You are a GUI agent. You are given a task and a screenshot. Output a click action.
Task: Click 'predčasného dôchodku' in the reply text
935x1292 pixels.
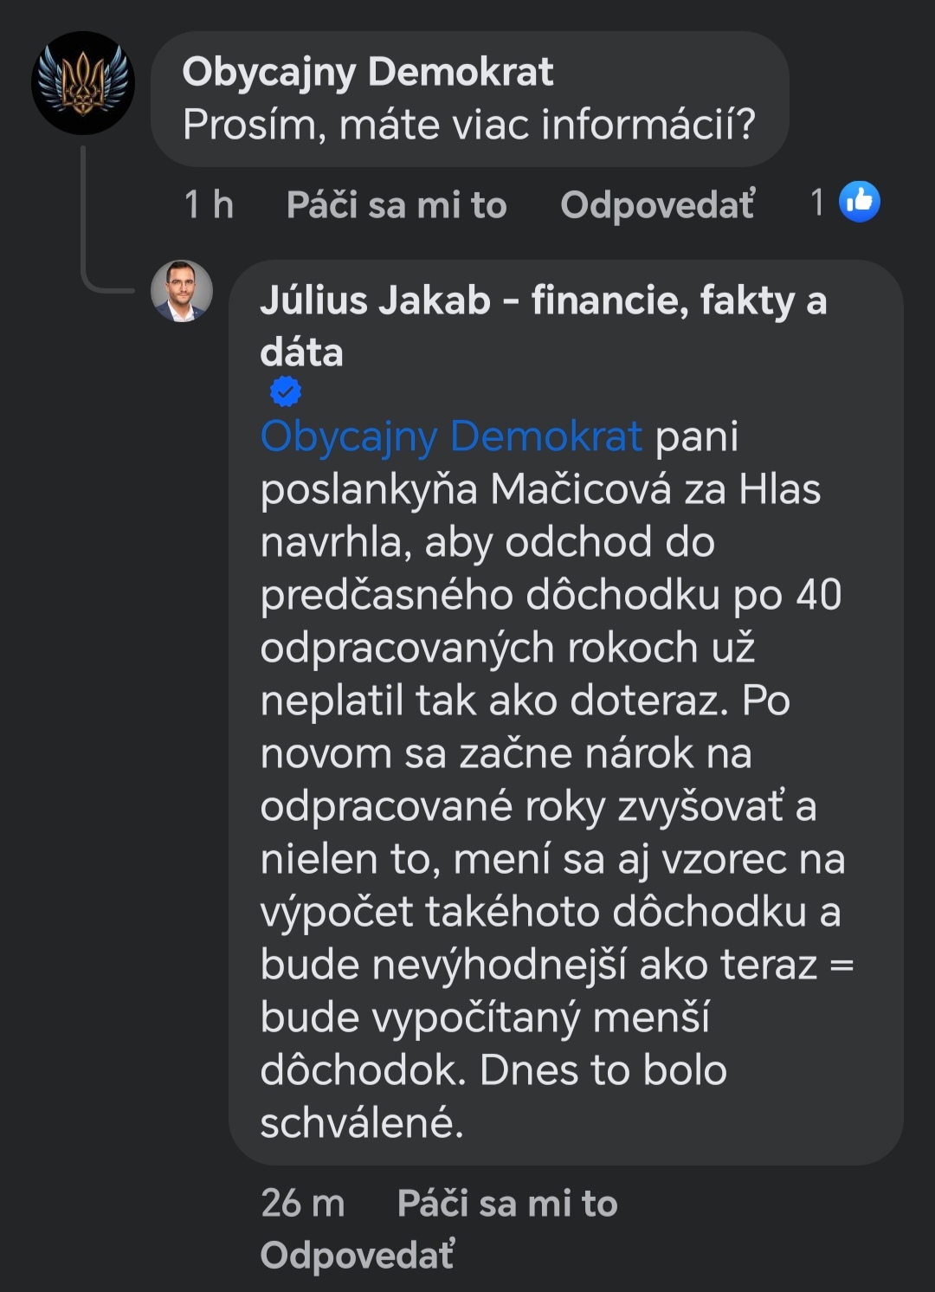pyautogui.click(x=490, y=595)
